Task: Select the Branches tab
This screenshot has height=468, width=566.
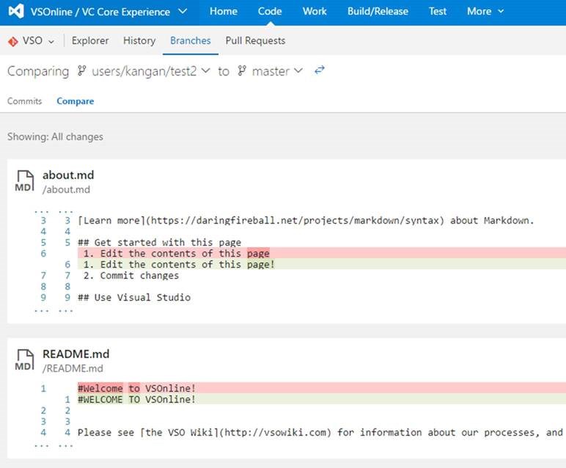Action: [190, 40]
